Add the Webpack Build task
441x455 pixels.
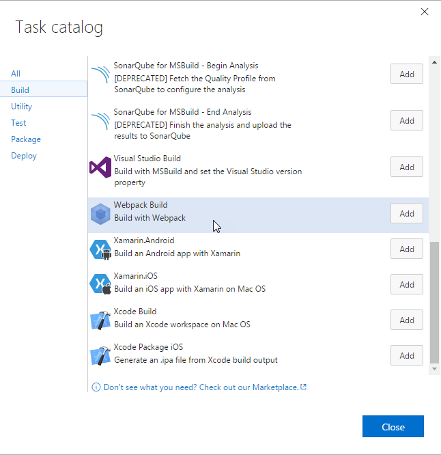pos(406,213)
